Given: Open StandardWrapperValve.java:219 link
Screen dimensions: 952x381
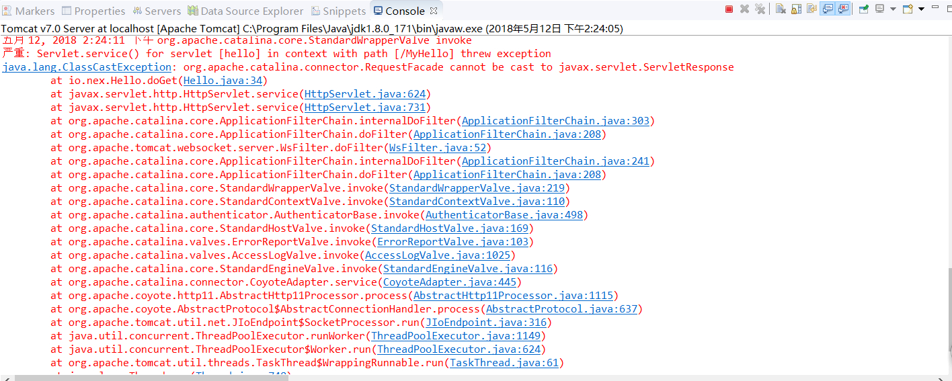Looking at the screenshot, I should 477,188.
